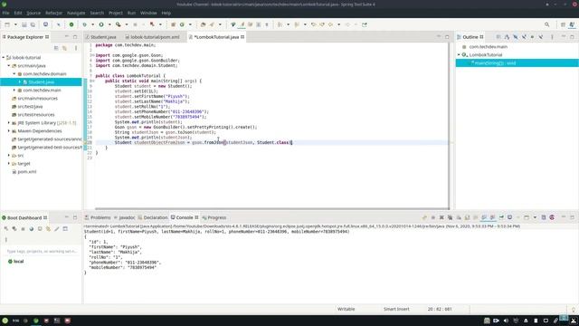Open the dropdown arrow next to Debug icon

pos(92,24)
